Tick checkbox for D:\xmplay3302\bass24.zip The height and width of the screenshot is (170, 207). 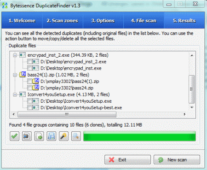point(29,88)
